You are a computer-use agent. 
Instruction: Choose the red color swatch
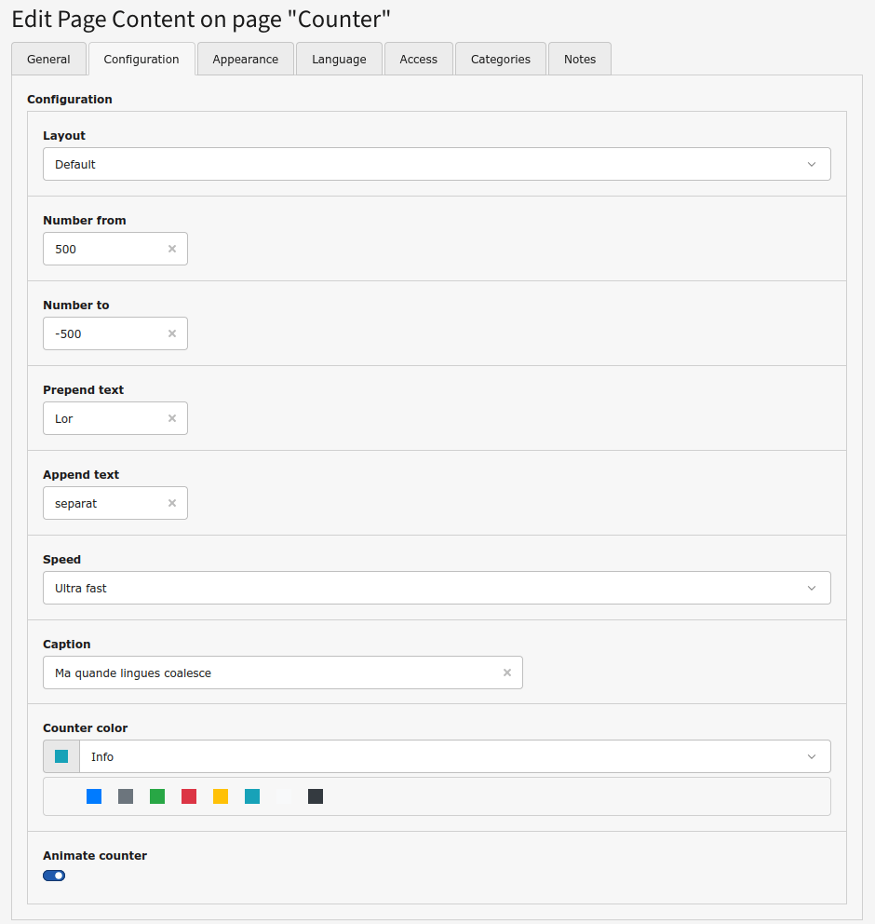[189, 796]
